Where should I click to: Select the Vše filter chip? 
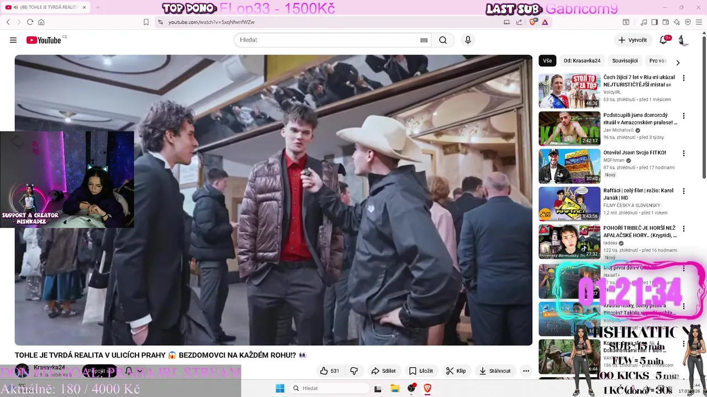point(547,61)
